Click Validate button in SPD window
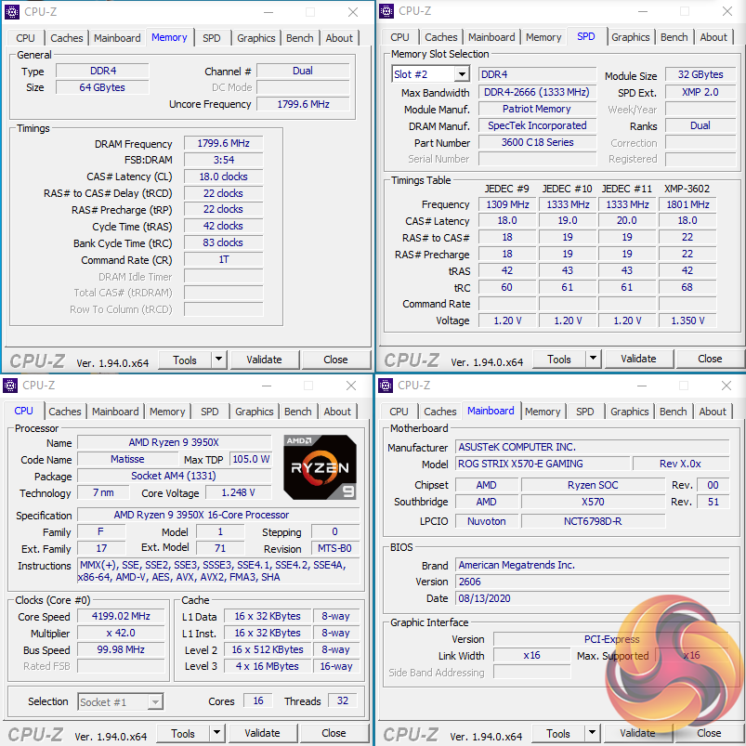Viewport: 746px width, 746px height. coord(639,359)
